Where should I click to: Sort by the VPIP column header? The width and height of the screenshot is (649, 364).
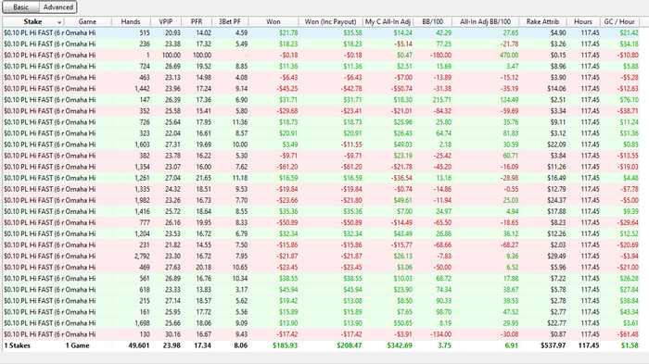tap(166, 21)
